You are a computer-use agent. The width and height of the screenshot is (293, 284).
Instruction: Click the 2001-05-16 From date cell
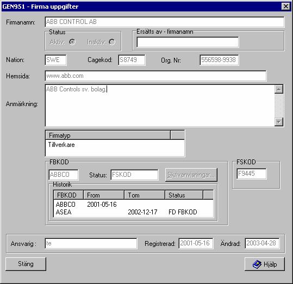tap(102, 205)
